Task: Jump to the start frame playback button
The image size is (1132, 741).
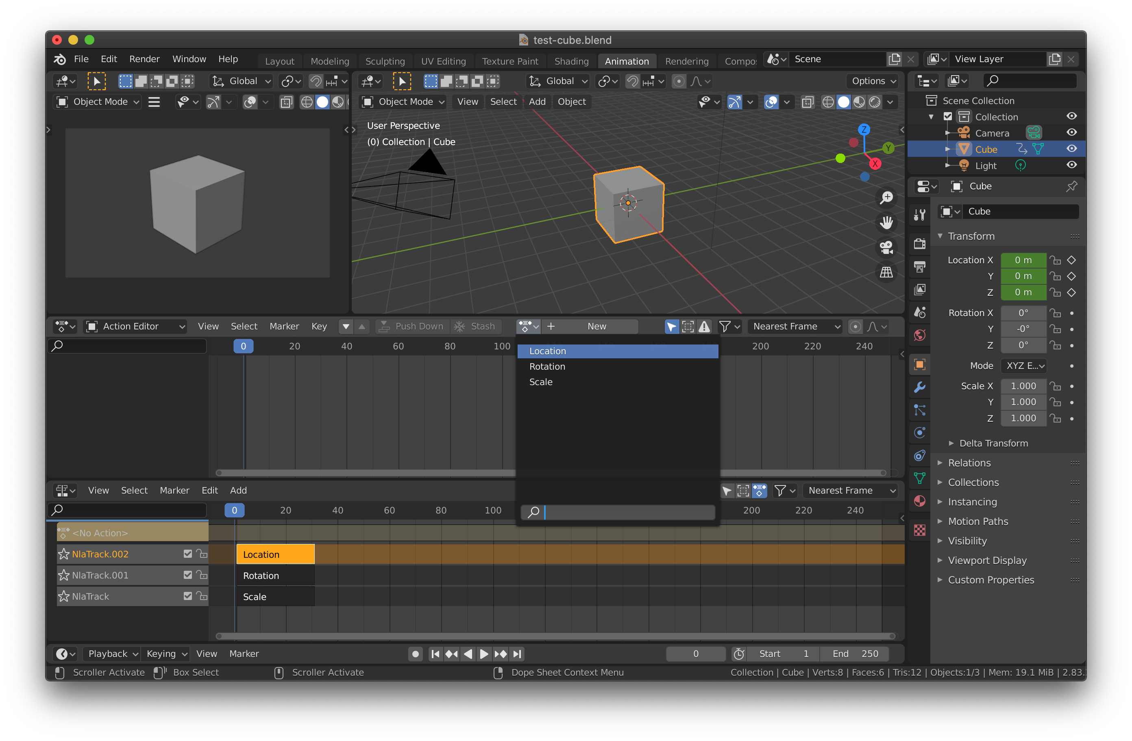Action: tap(435, 654)
